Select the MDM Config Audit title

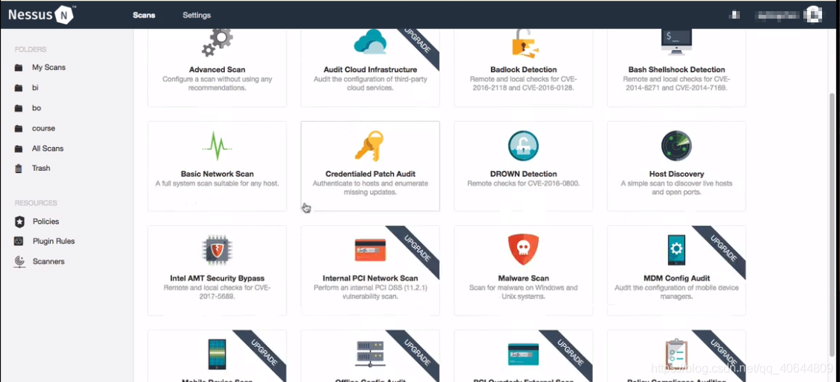point(676,278)
